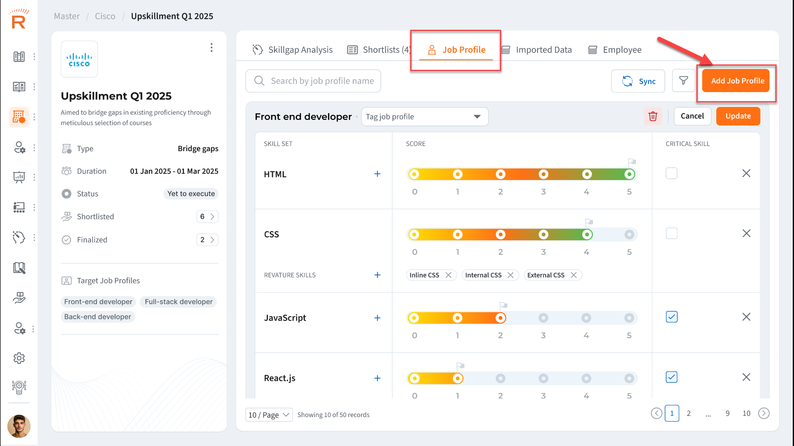Set React.js score slider to 3

click(x=543, y=379)
